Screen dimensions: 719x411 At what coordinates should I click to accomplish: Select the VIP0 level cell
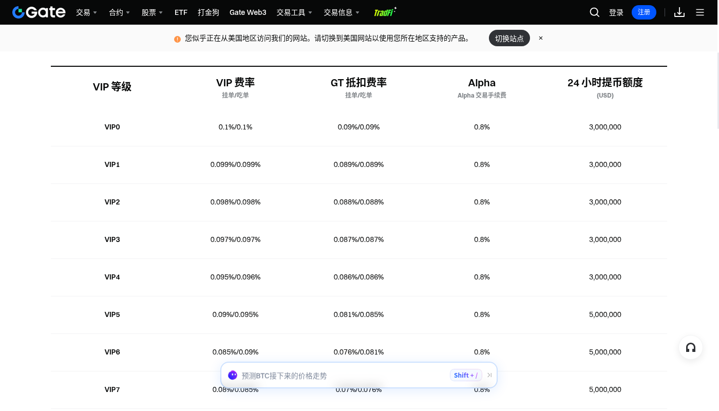[x=112, y=127]
